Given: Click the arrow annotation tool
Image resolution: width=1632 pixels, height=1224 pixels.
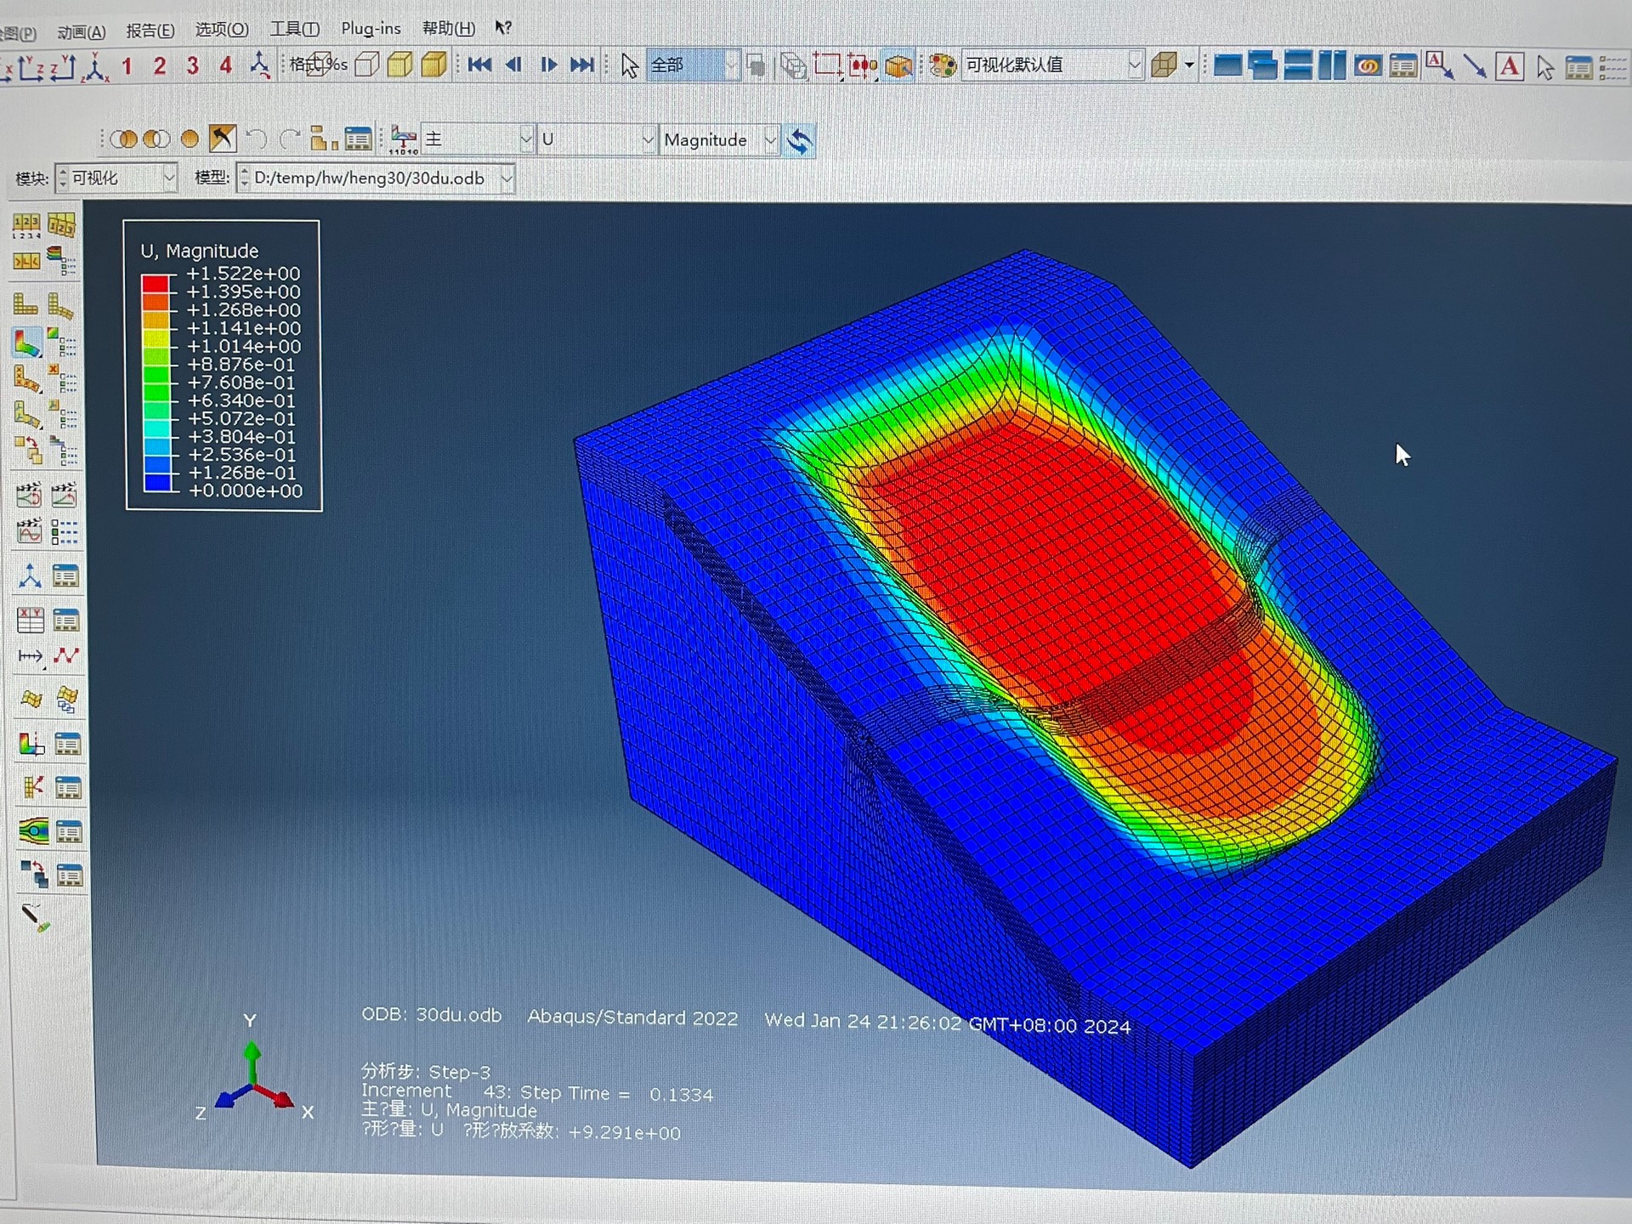Looking at the screenshot, I should coord(1475,66).
